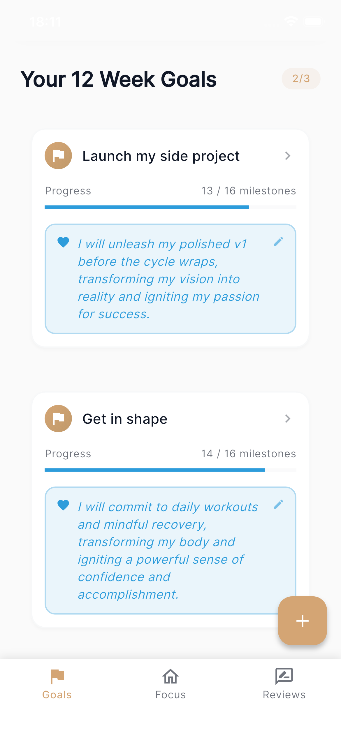Viewport: 341px width, 738px height.
Task: Select the flag icon on Launch my side project
Action: (x=58, y=155)
